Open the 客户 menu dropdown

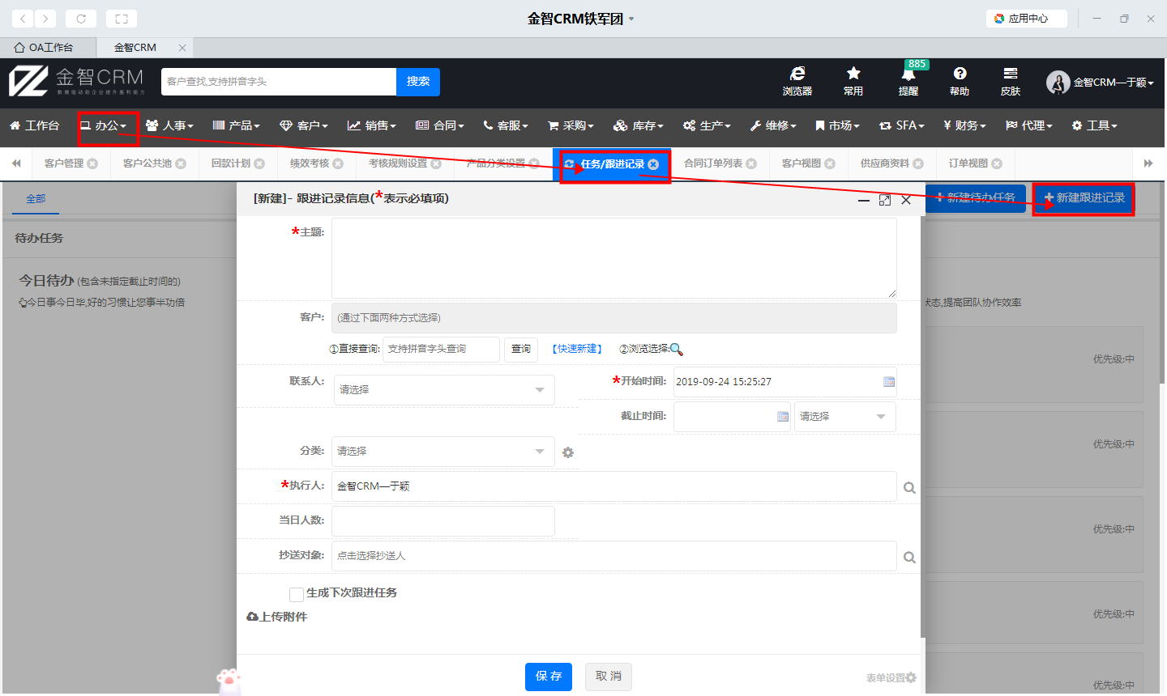tap(304, 125)
